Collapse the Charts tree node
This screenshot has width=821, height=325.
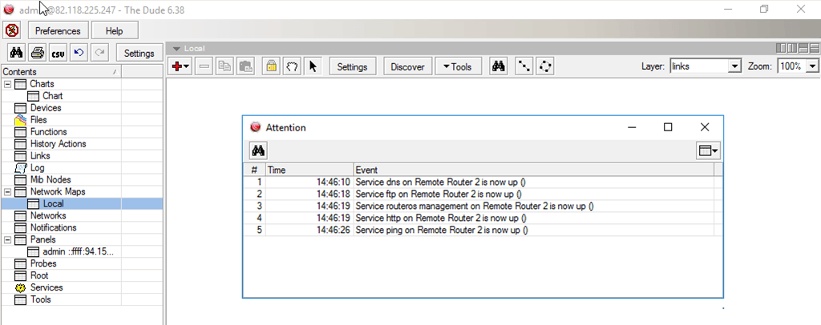coord(8,84)
